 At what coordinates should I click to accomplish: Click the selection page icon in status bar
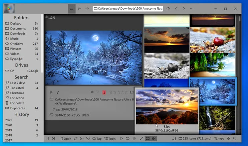coord(174,138)
